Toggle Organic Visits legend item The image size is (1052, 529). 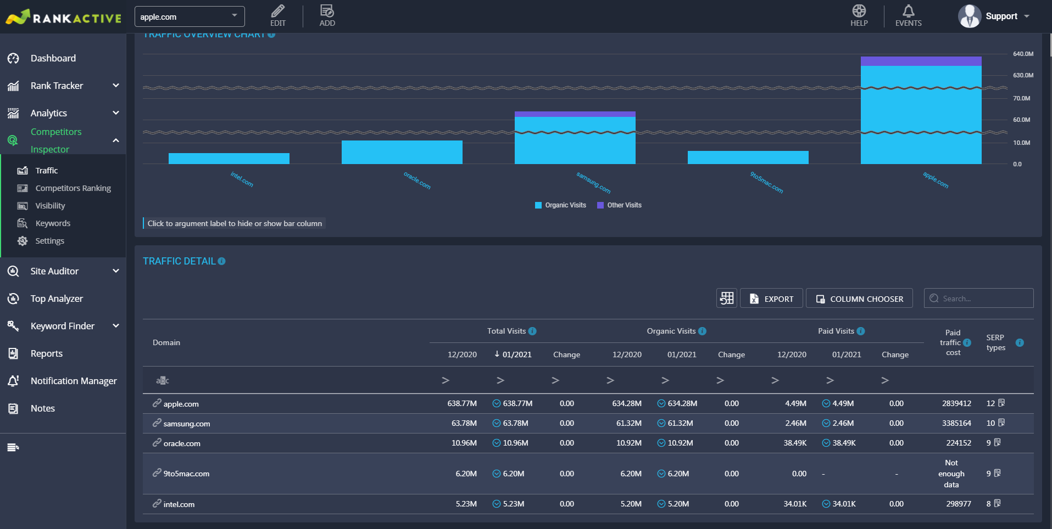pyautogui.click(x=560, y=205)
